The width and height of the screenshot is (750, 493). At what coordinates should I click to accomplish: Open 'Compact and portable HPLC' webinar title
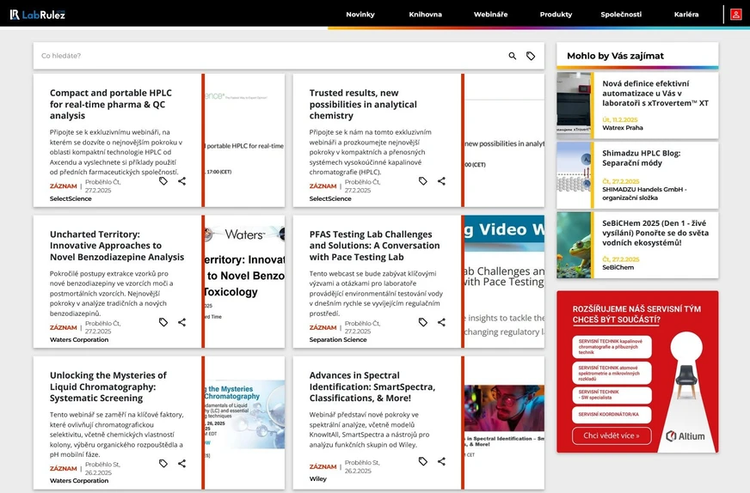pyautogui.click(x=110, y=104)
